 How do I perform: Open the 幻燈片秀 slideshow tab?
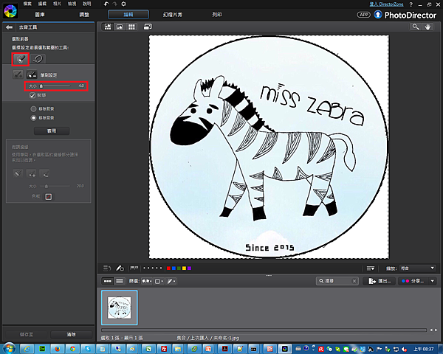174,14
